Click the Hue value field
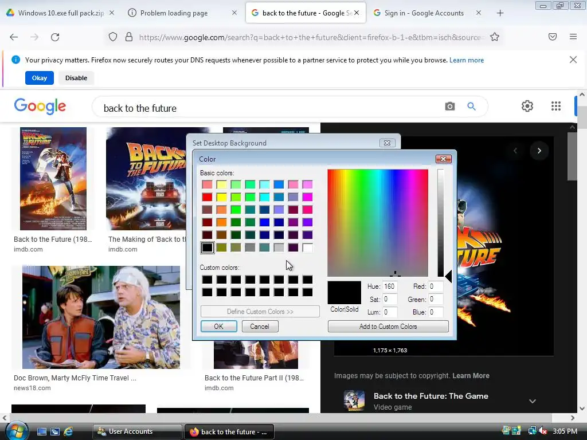Viewport: 587px width, 440px height. [x=389, y=286]
